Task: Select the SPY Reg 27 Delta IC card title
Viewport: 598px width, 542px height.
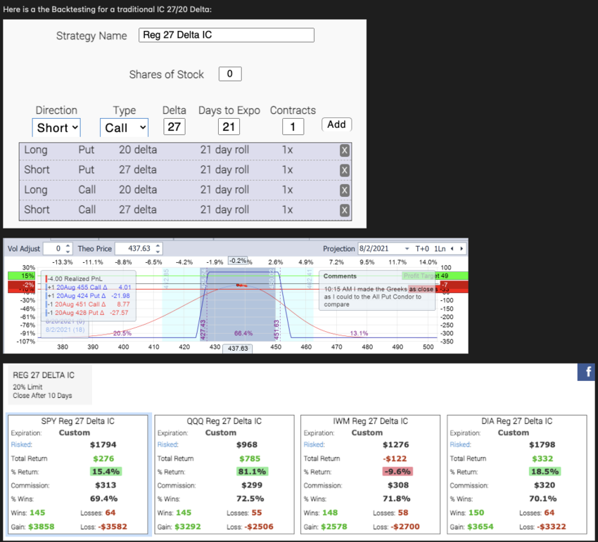Action: [78, 421]
